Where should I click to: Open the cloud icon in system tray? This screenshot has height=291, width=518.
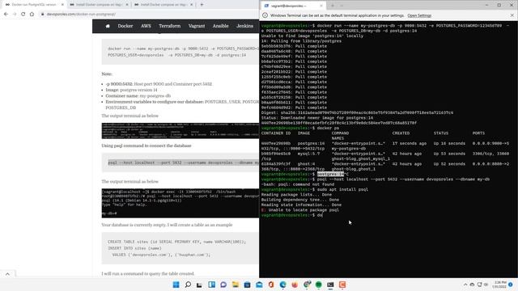click(x=473, y=285)
